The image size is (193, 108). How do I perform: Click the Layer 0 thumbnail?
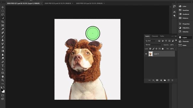(150, 54)
